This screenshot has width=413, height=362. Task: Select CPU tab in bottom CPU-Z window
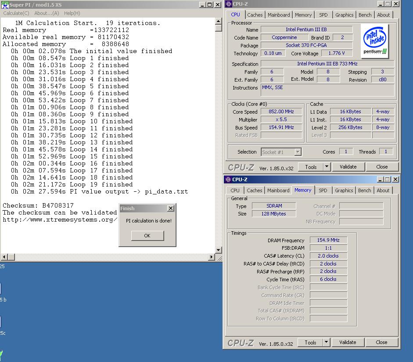(x=235, y=190)
